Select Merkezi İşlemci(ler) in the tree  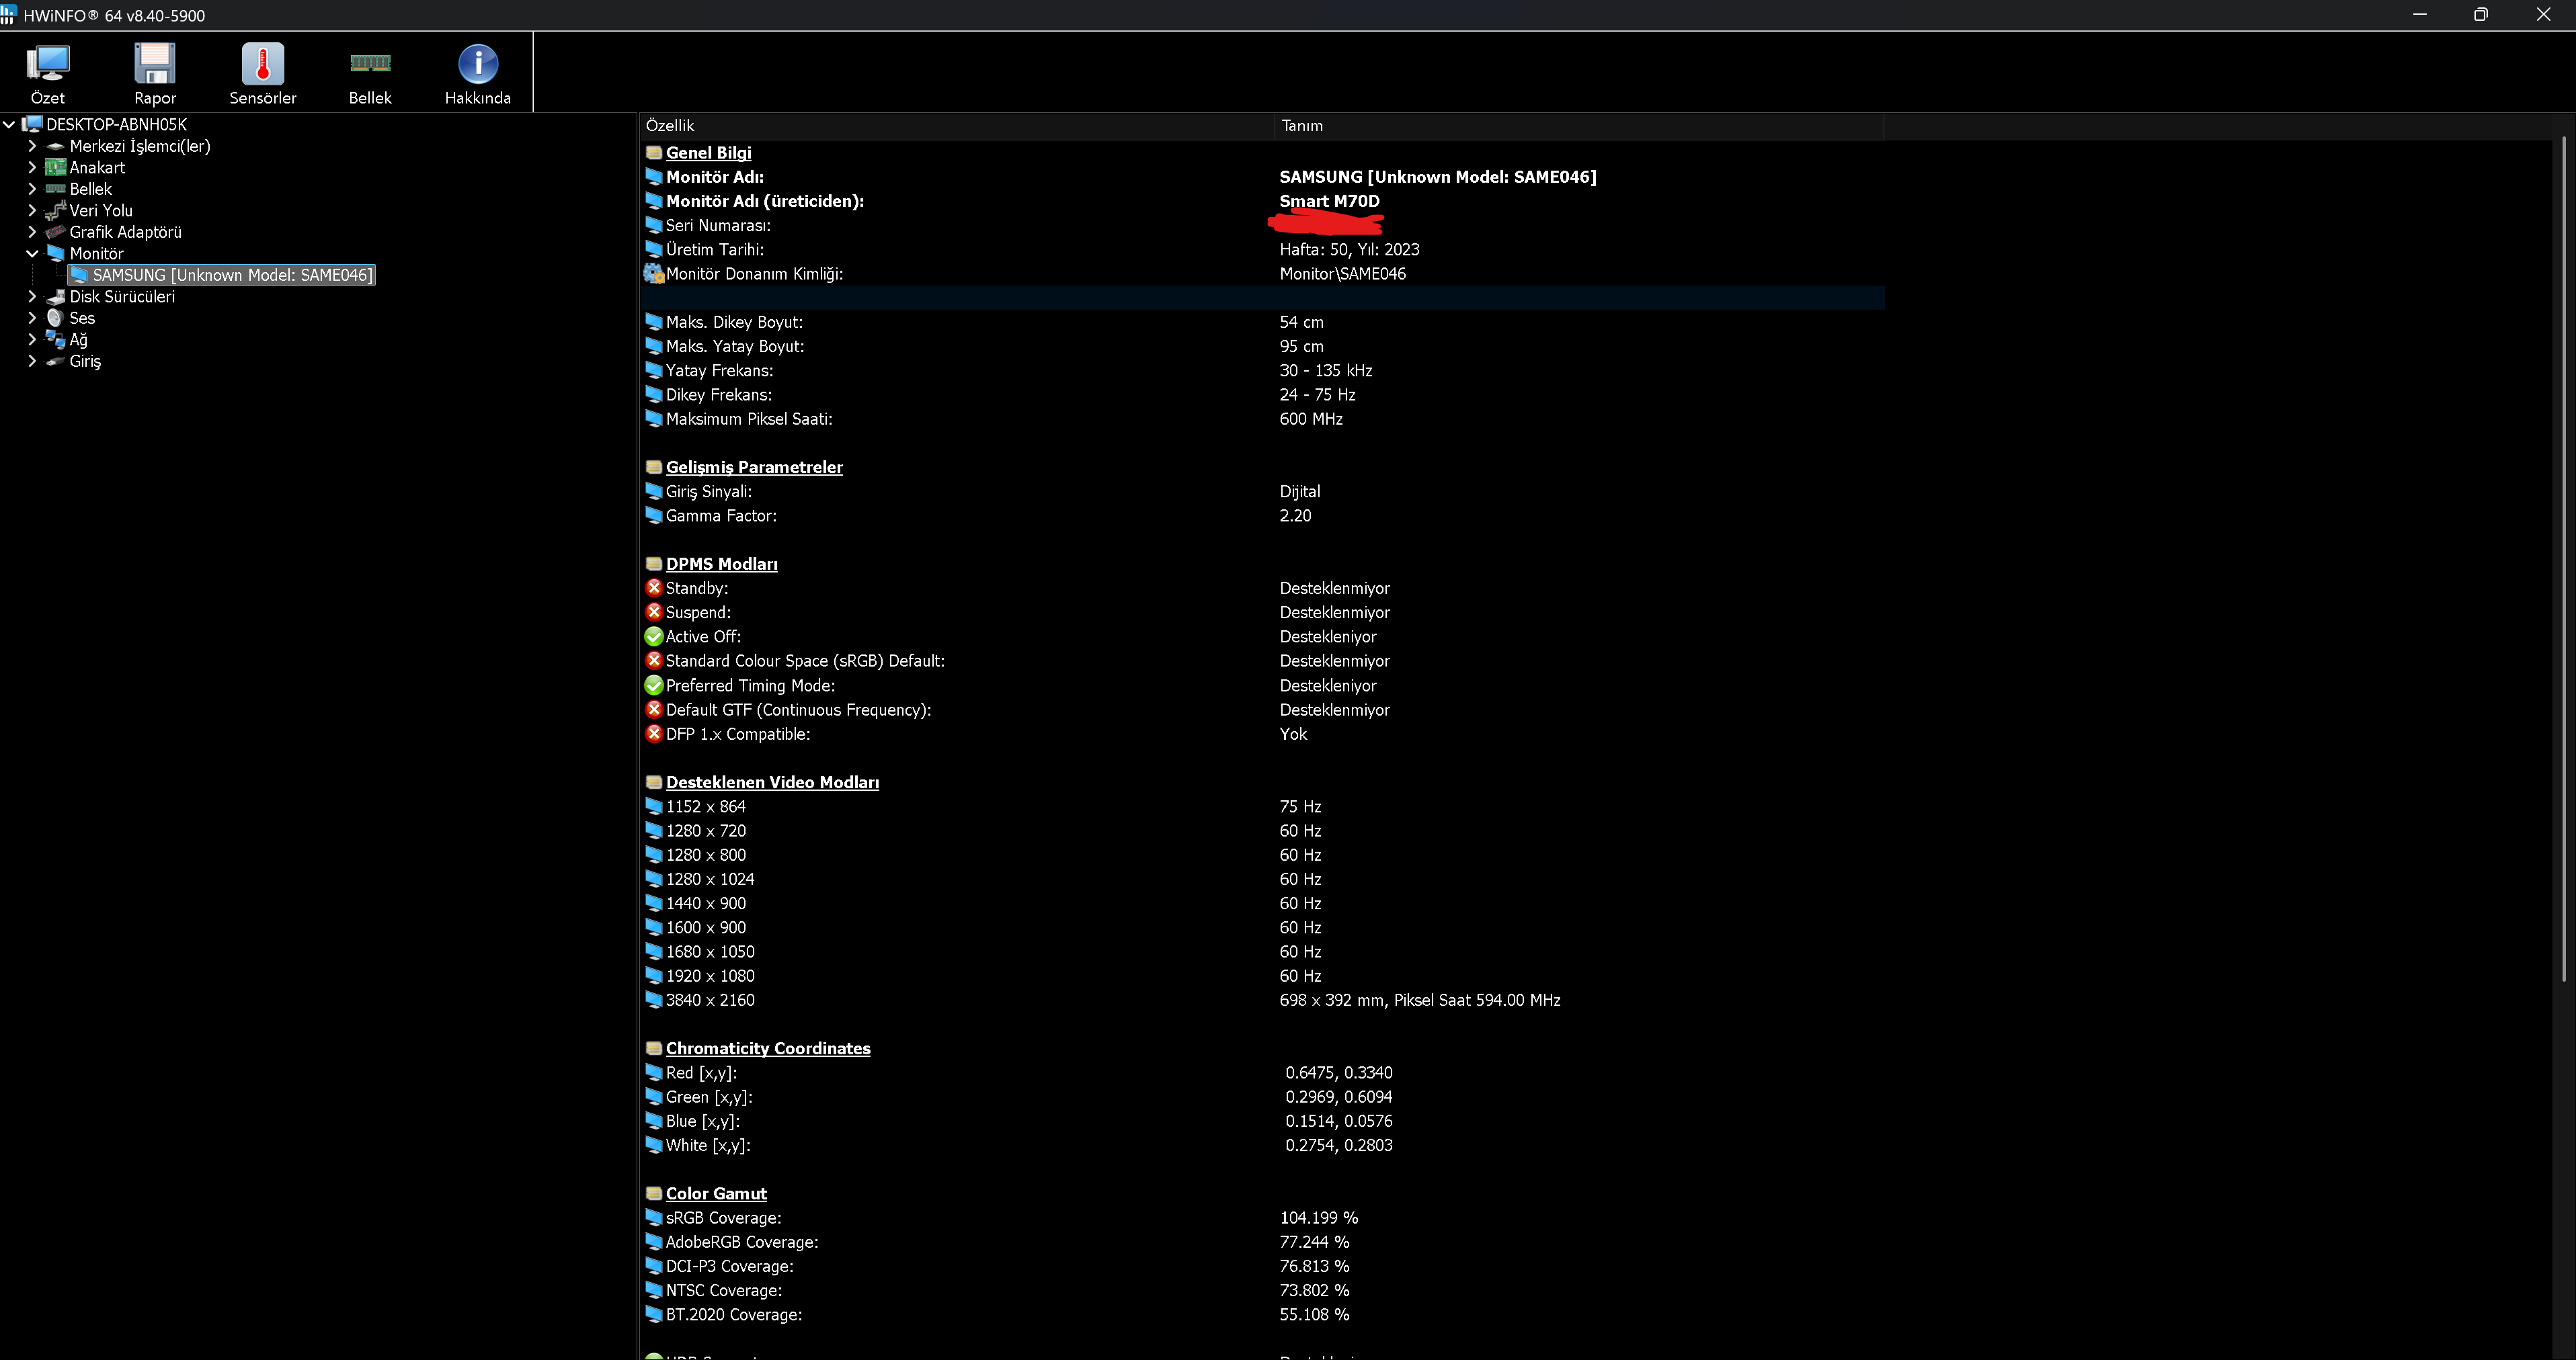140,146
